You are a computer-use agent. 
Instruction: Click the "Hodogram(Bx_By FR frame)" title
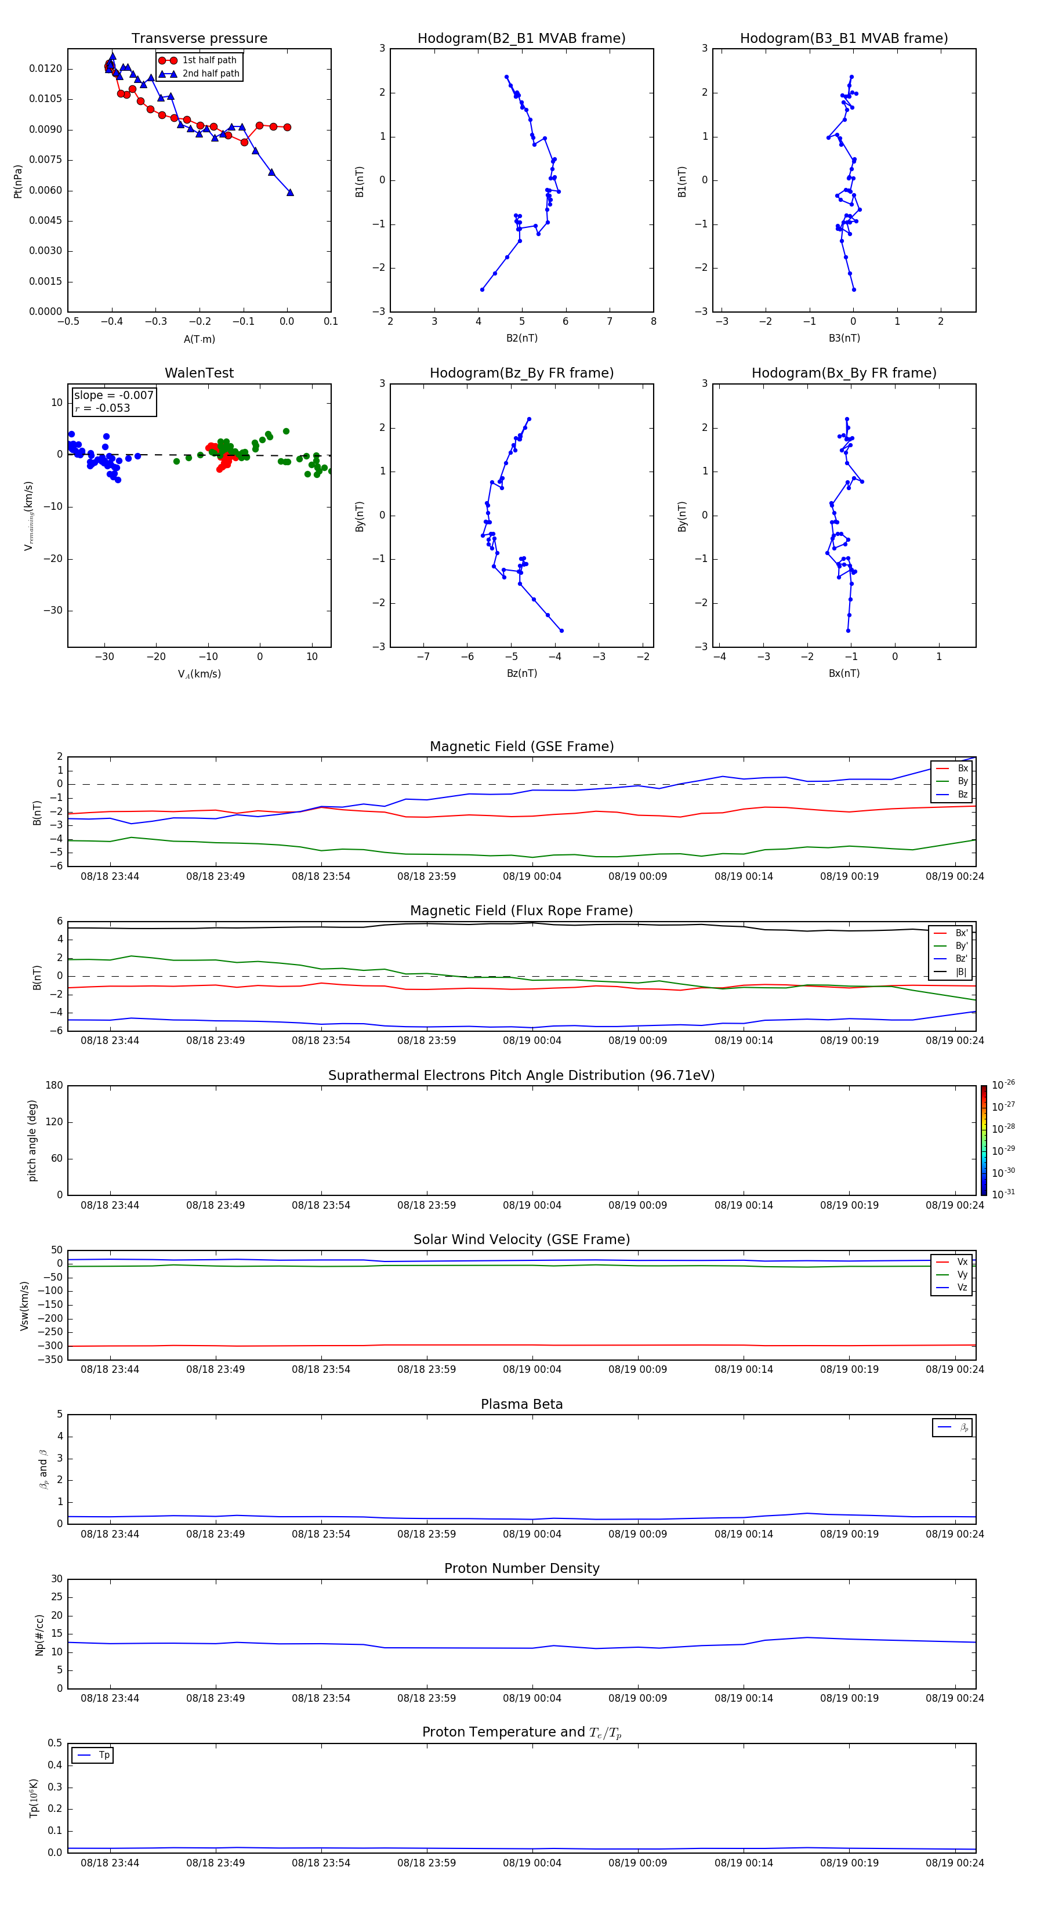(x=844, y=373)
